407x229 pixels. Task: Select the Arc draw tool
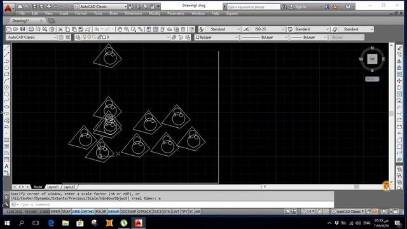click(7, 81)
